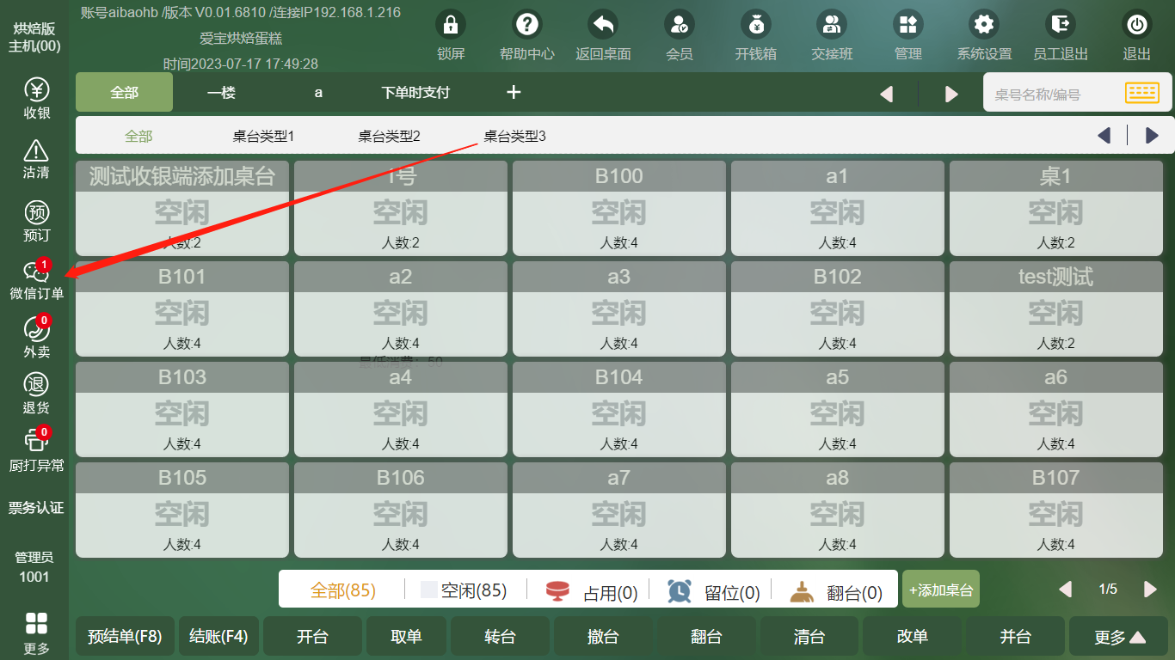
Task: Select the 桌台类型2 tab
Action: 389,136
